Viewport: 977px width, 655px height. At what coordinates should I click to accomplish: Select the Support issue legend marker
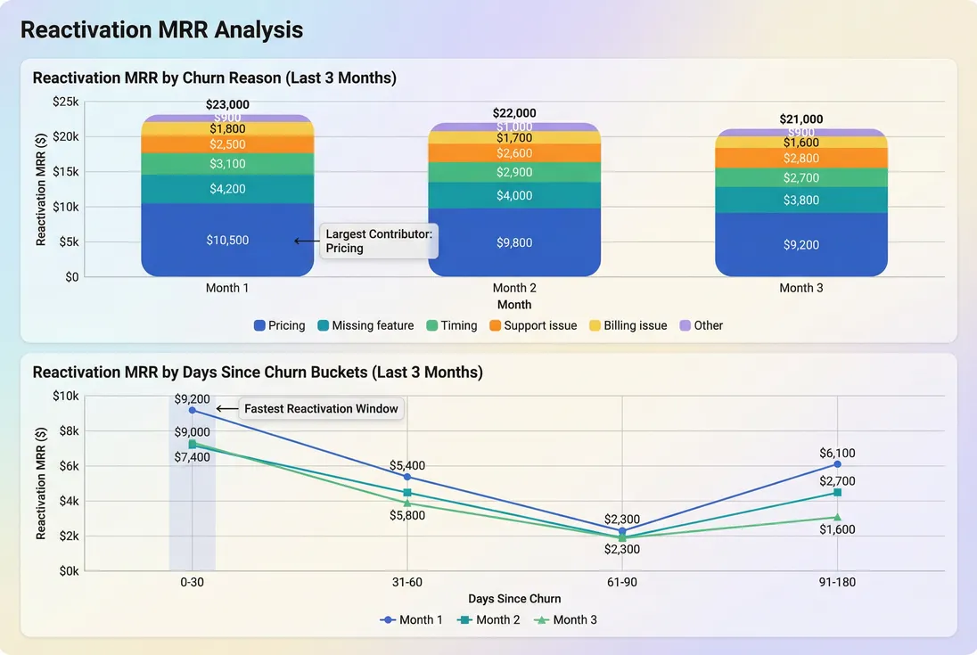[x=495, y=325]
